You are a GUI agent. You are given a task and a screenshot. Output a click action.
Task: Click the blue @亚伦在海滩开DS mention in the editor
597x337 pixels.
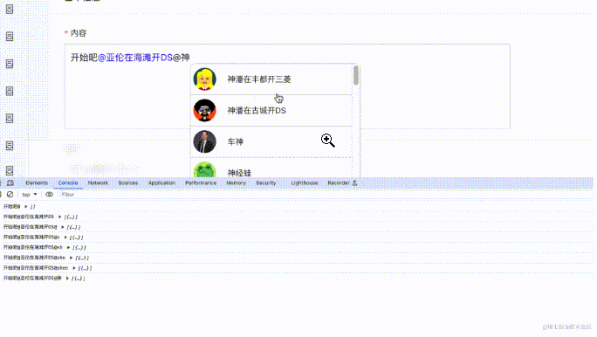point(135,58)
